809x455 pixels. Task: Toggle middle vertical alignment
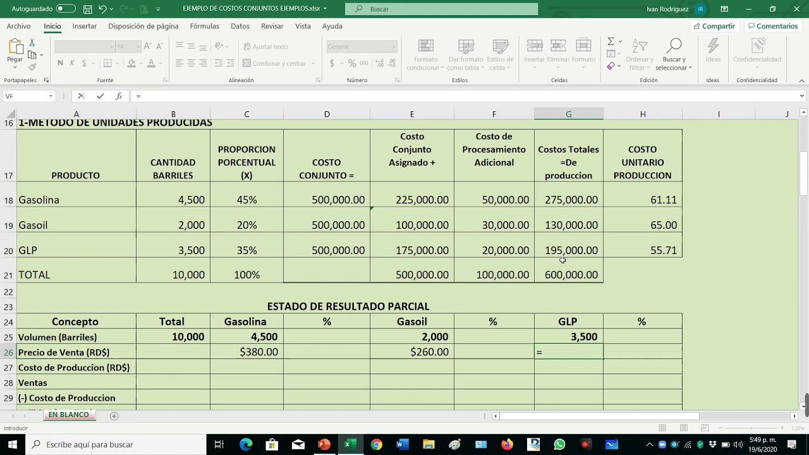click(x=192, y=46)
